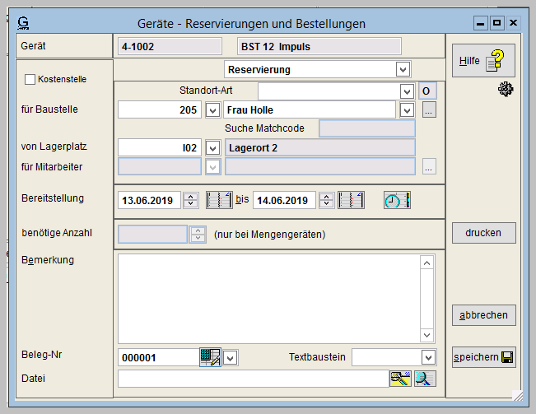Image resolution: width=536 pixels, height=414 pixels.
Task: Click the Datei magnifier search icon
Action: (x=425, y=379)
